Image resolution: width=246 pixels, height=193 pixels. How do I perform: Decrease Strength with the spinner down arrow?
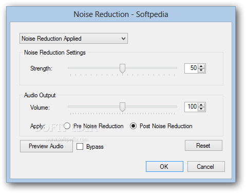tap(201, 71)
